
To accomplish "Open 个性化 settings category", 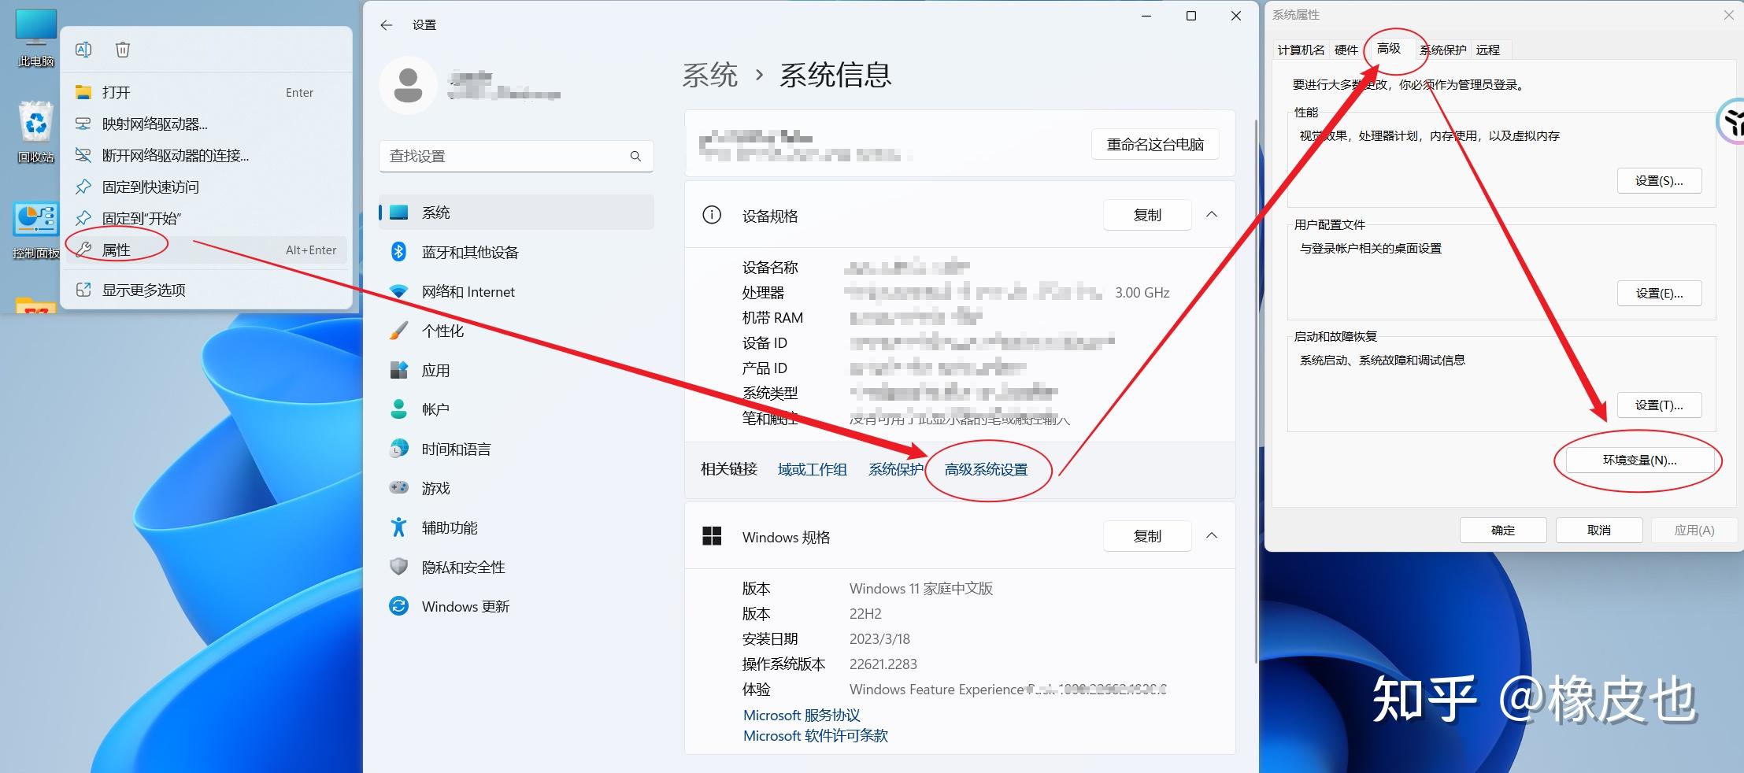I will pos(517,331).
